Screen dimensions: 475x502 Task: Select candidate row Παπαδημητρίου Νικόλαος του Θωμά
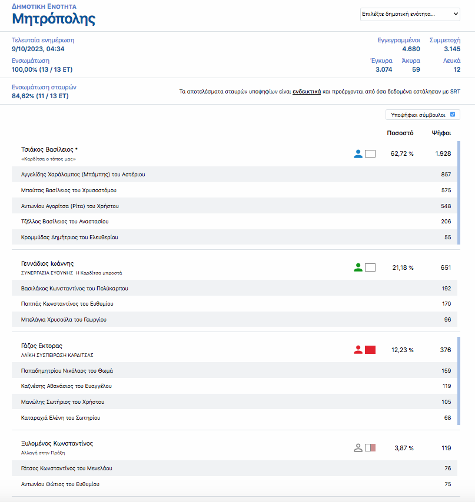click(x=67, y=371)
